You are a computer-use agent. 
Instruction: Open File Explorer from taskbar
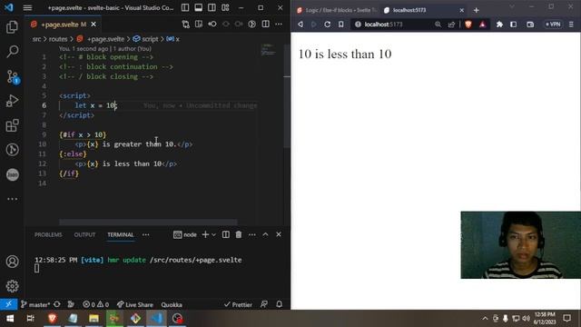coord(94,319)
